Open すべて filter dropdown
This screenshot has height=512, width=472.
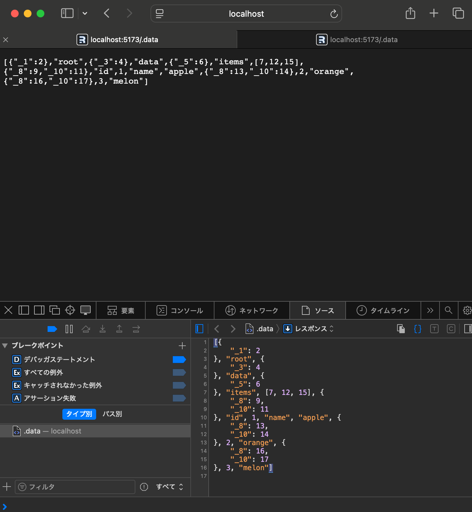(x=169, y=487)
